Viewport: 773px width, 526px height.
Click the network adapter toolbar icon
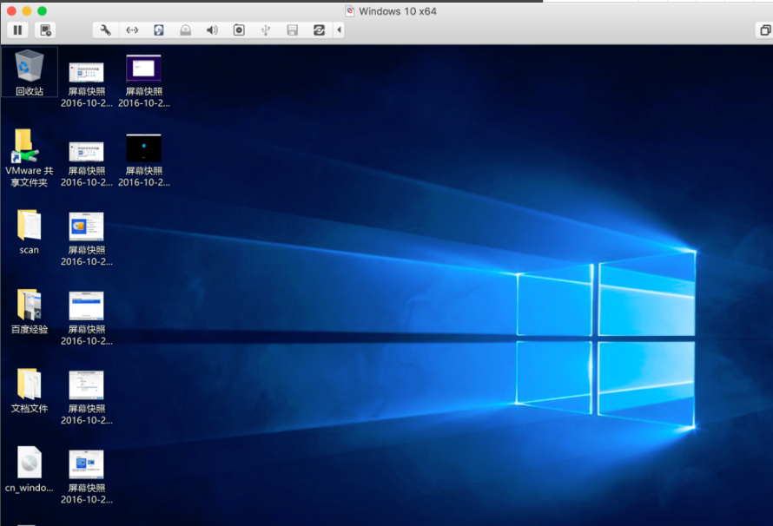(x=131, y=30)
